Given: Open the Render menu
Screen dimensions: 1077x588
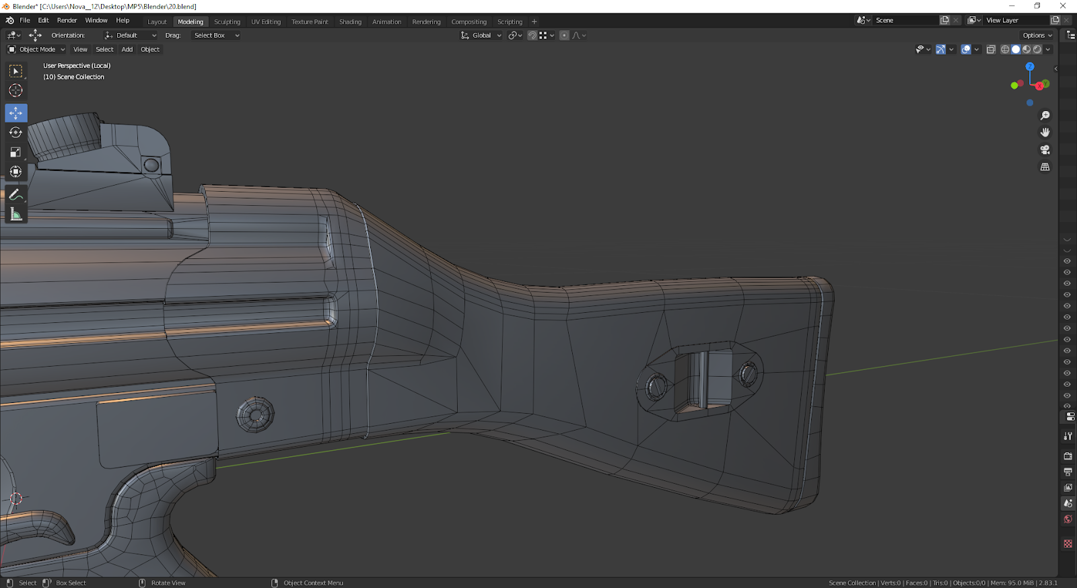Looking at the screenshot, I should 67,20.
